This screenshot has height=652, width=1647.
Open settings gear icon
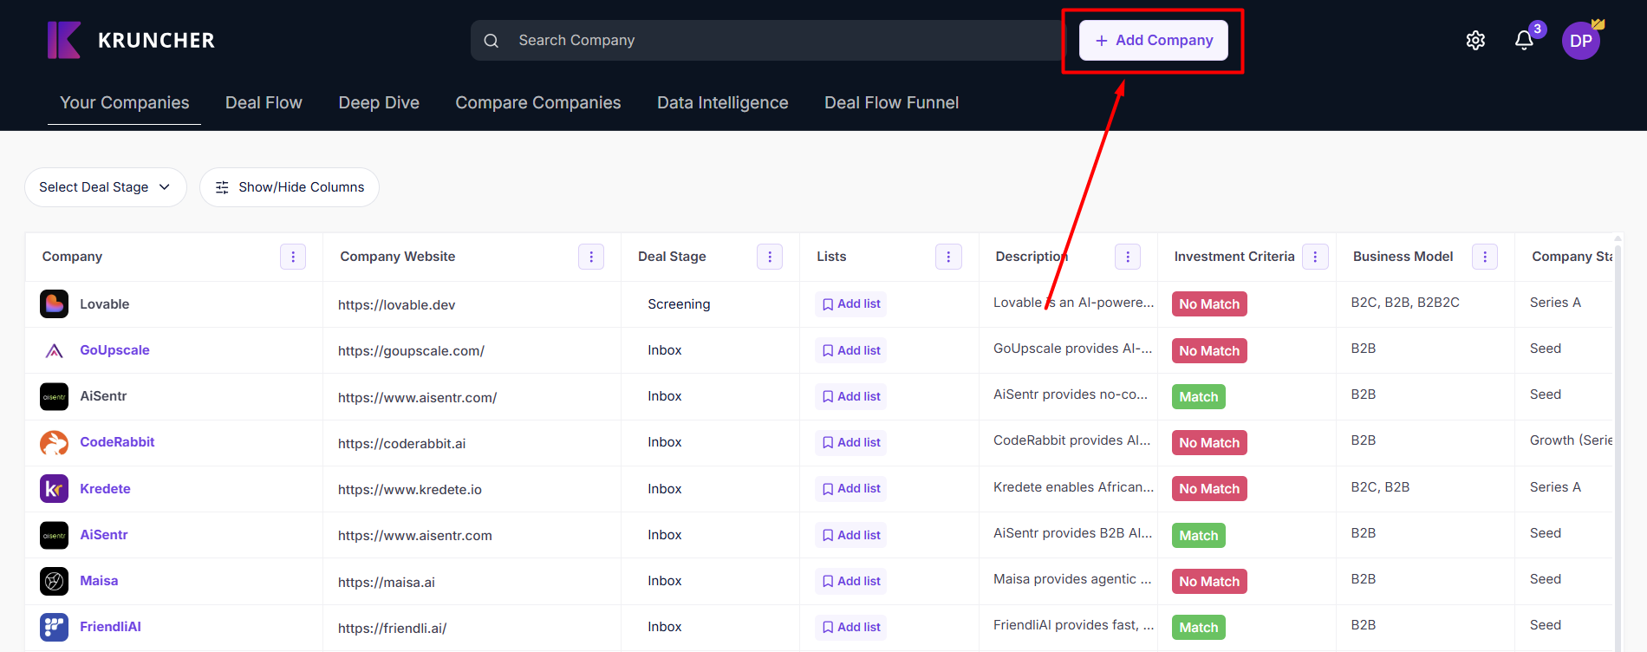[1475, 41]
